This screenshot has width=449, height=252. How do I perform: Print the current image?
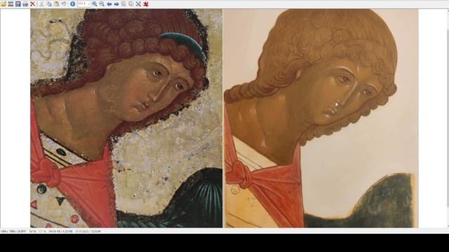click(25, 4)
